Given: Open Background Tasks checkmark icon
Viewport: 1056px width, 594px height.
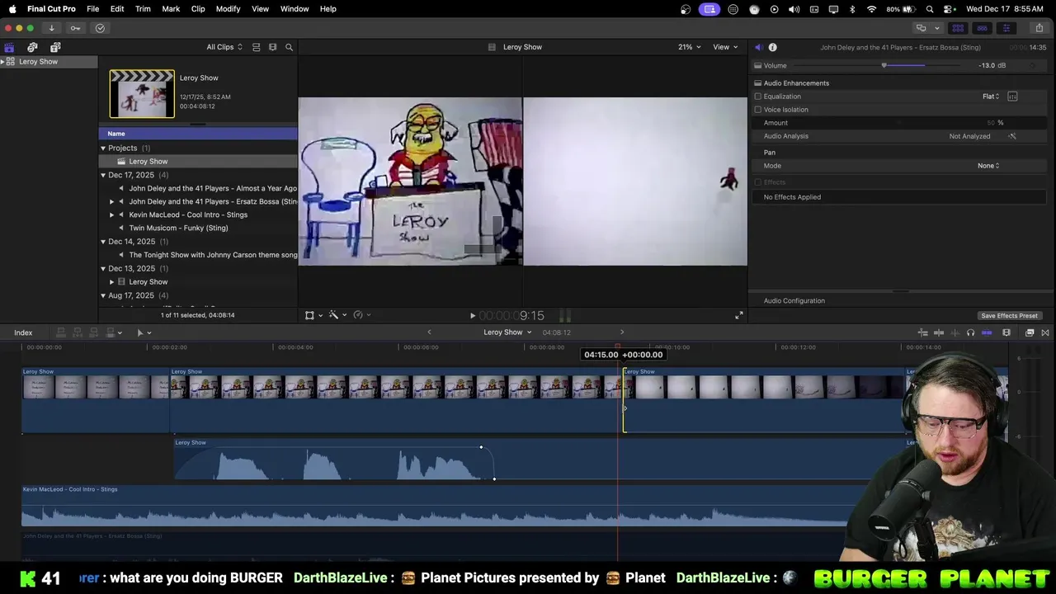Looking at the screenshot, I should (x=100, y=28).
